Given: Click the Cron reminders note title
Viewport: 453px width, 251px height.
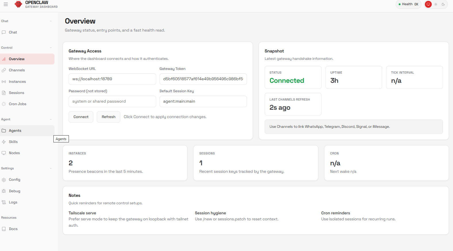Looking at the screenshot, I should coord(336,213).
